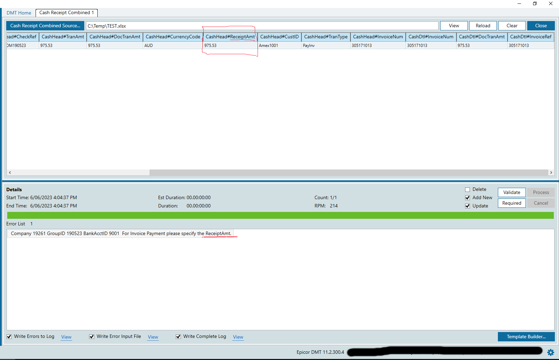
Task: Click the CashDtl#DocTranAmt column header
Action: (482, 37)
